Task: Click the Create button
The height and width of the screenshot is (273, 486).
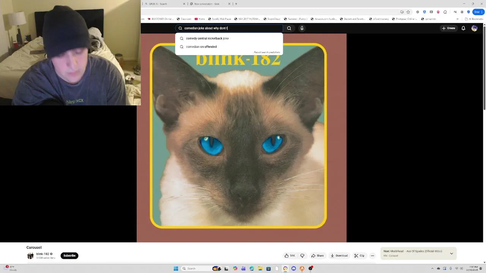Action: pos(448,28)
